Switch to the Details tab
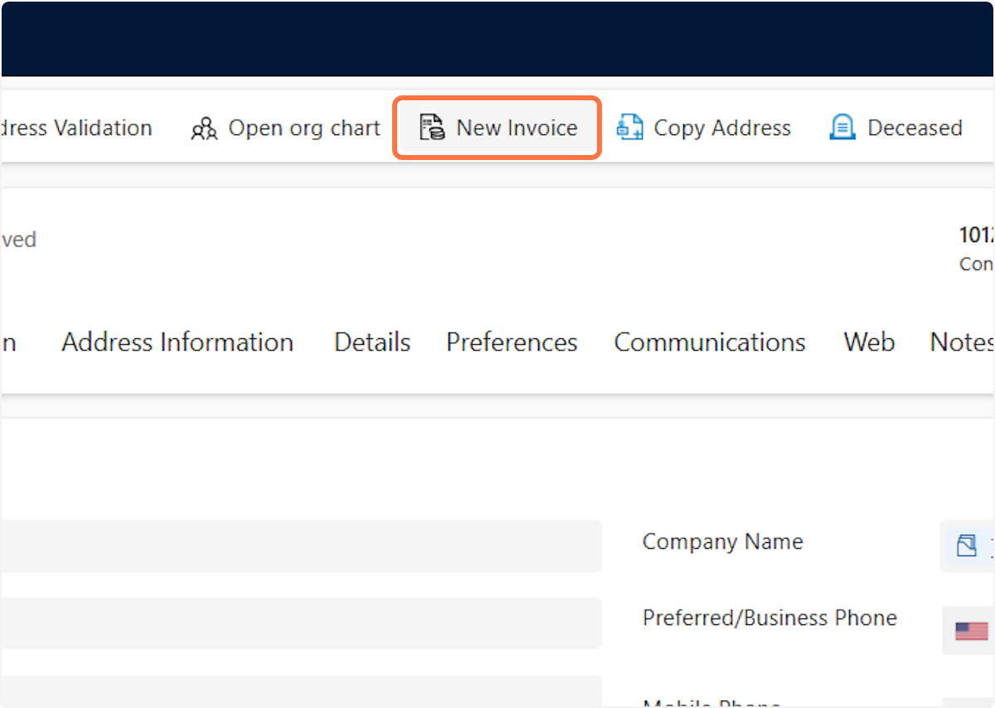The image size is (995, 708). point(371,342)
